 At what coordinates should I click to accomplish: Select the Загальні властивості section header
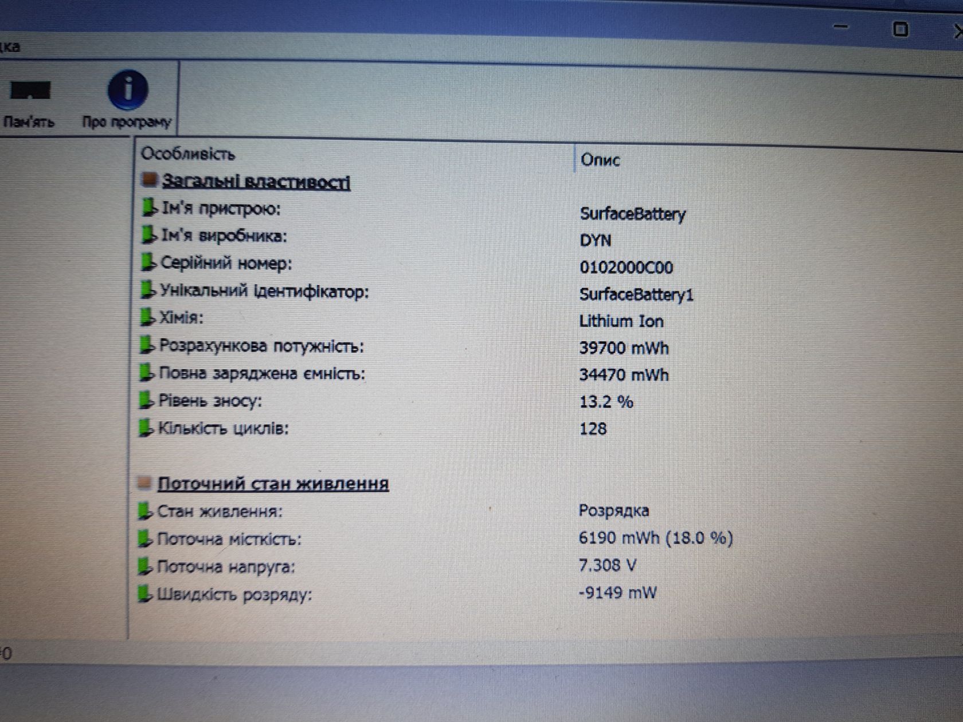point(256,182)
